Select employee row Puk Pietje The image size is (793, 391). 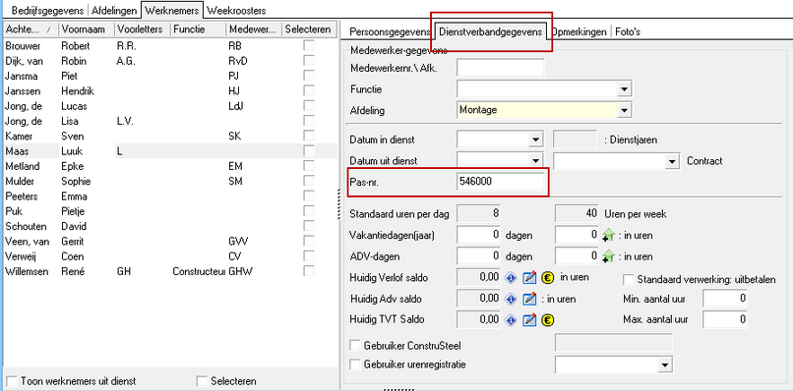click(169, 211)
